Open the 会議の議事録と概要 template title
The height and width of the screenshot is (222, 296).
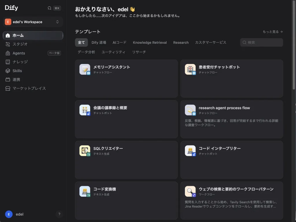point(110,108)
